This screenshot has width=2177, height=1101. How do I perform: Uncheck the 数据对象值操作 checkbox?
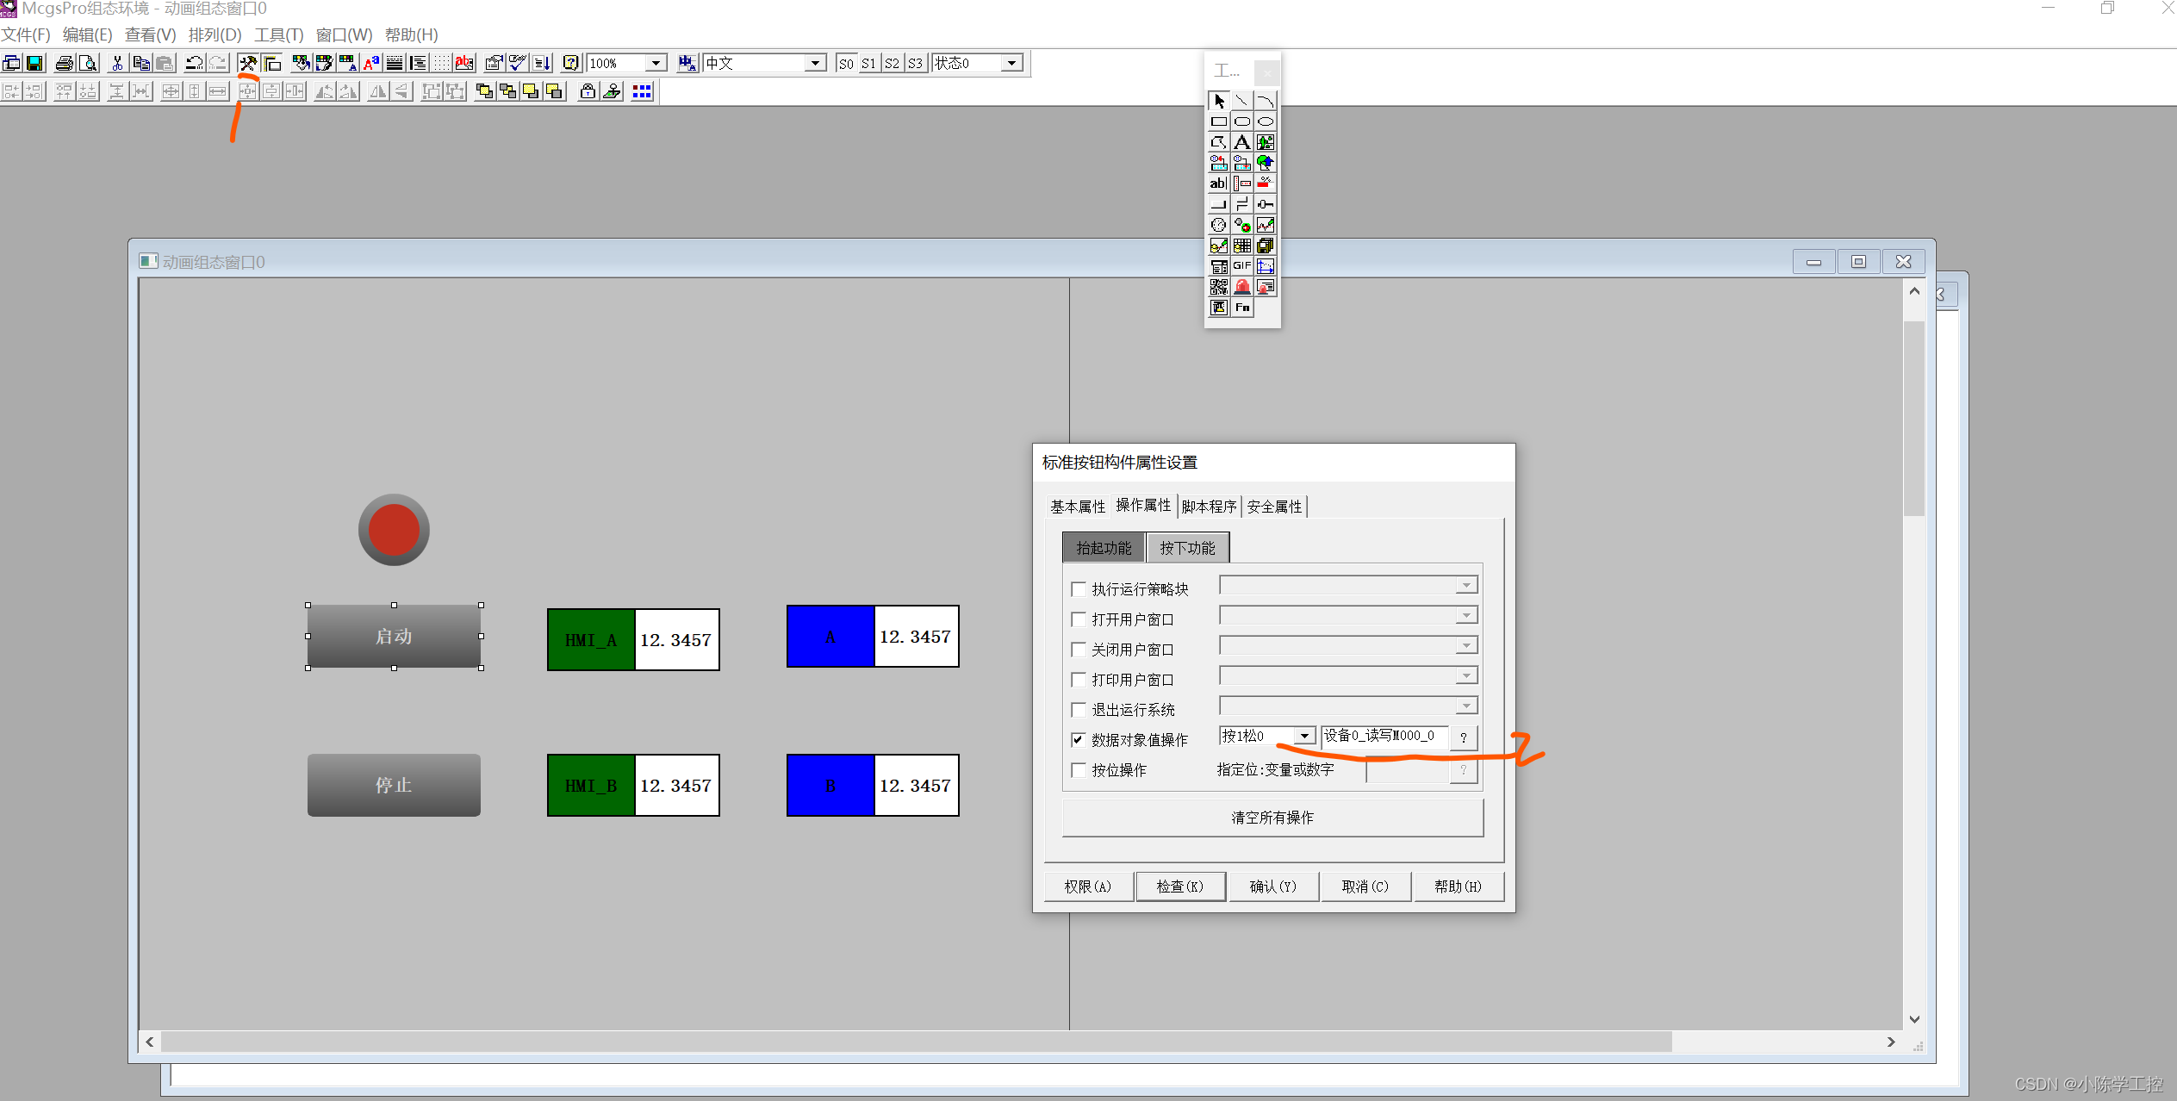click(x=1078, y=740)
